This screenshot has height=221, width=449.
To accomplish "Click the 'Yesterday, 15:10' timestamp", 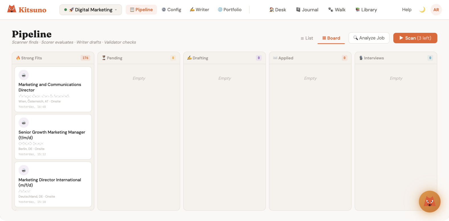I will point(32,202).
